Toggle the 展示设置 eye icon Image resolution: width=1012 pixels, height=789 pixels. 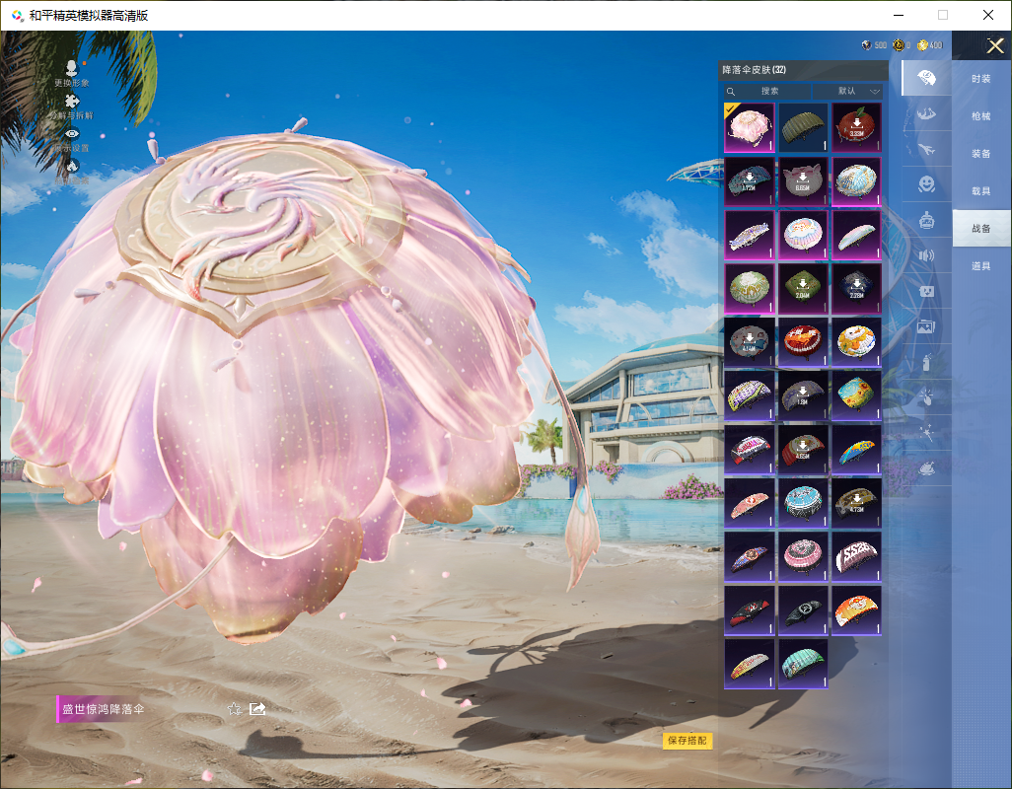pos(72,133)
